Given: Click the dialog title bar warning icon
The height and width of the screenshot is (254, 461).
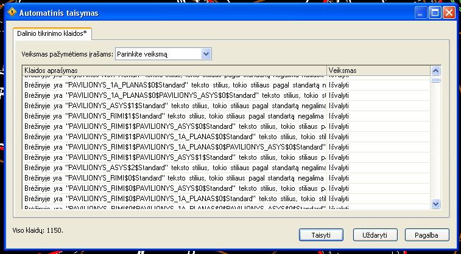Looking at the screenshot, I should pyautogui.click(x=12, y=13).
